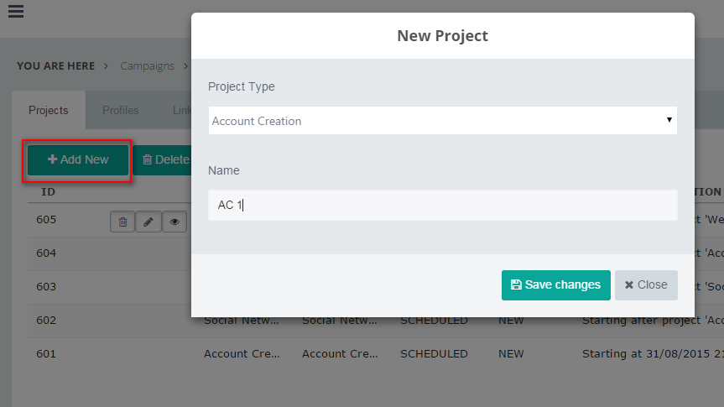Click the Name label
This screenshot has height=407, width=724.
(x=224, y=170)
